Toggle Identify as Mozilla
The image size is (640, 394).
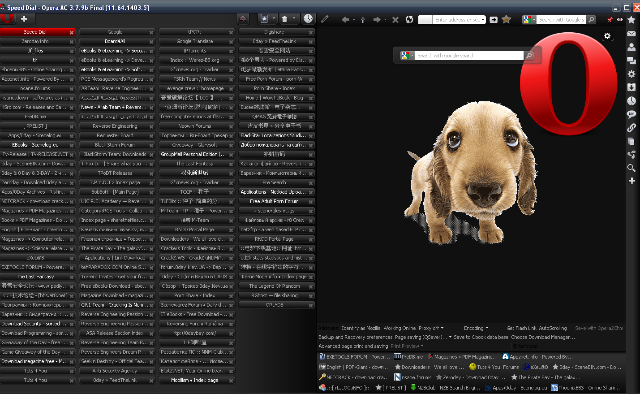[361, 328]
